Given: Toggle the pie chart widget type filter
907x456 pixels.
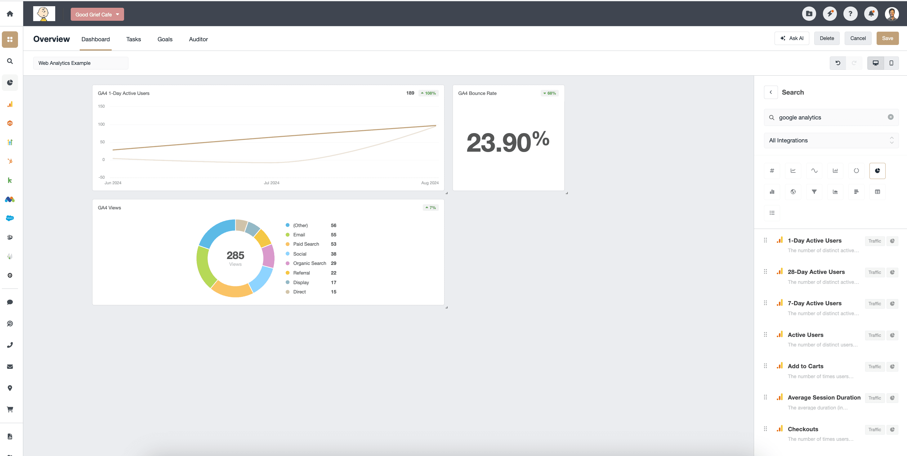Looking at the screenshot, I should [877, 171].
